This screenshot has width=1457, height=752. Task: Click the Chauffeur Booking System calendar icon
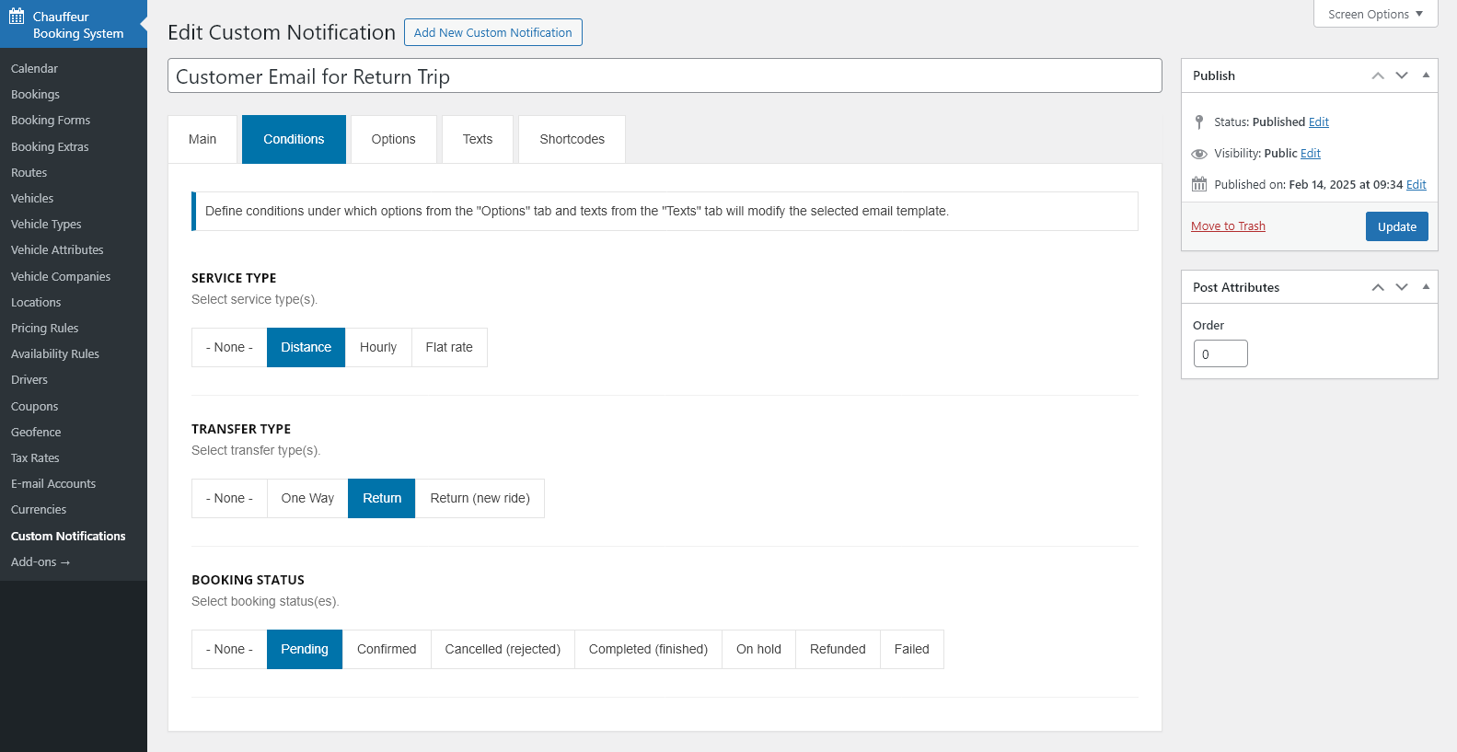(17, 17)
